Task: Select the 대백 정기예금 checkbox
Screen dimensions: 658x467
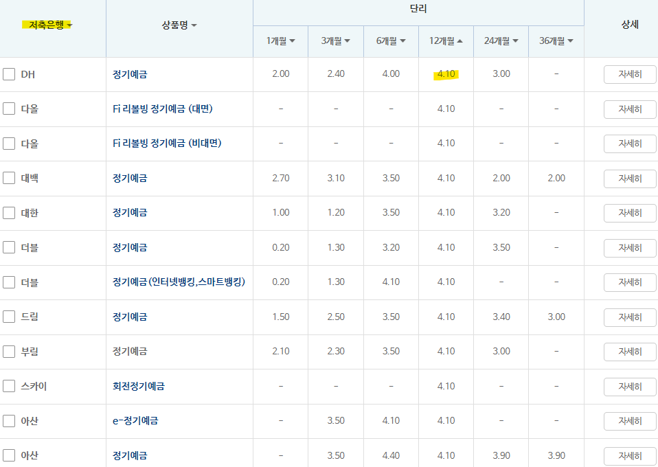Action: [9, 178]
